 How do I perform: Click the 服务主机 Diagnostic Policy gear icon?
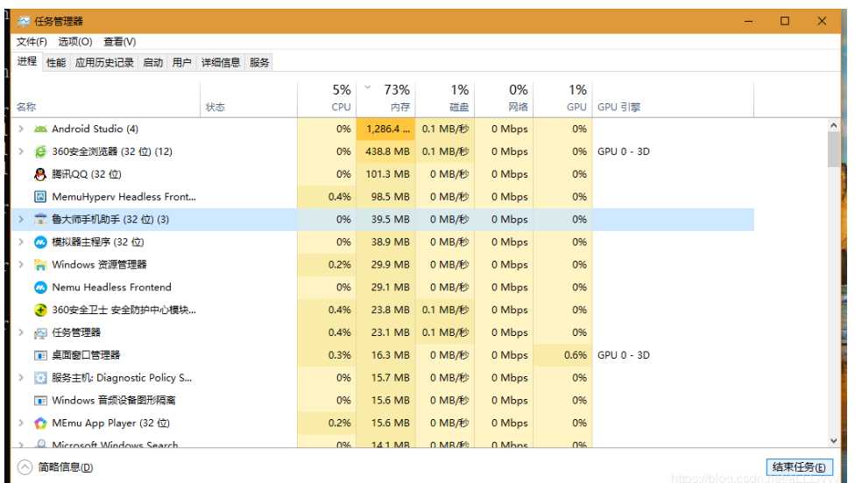40,378
